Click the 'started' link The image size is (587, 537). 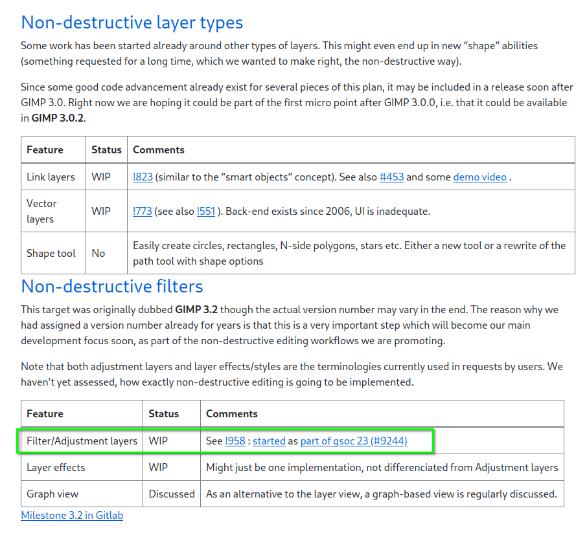[269, 441]
